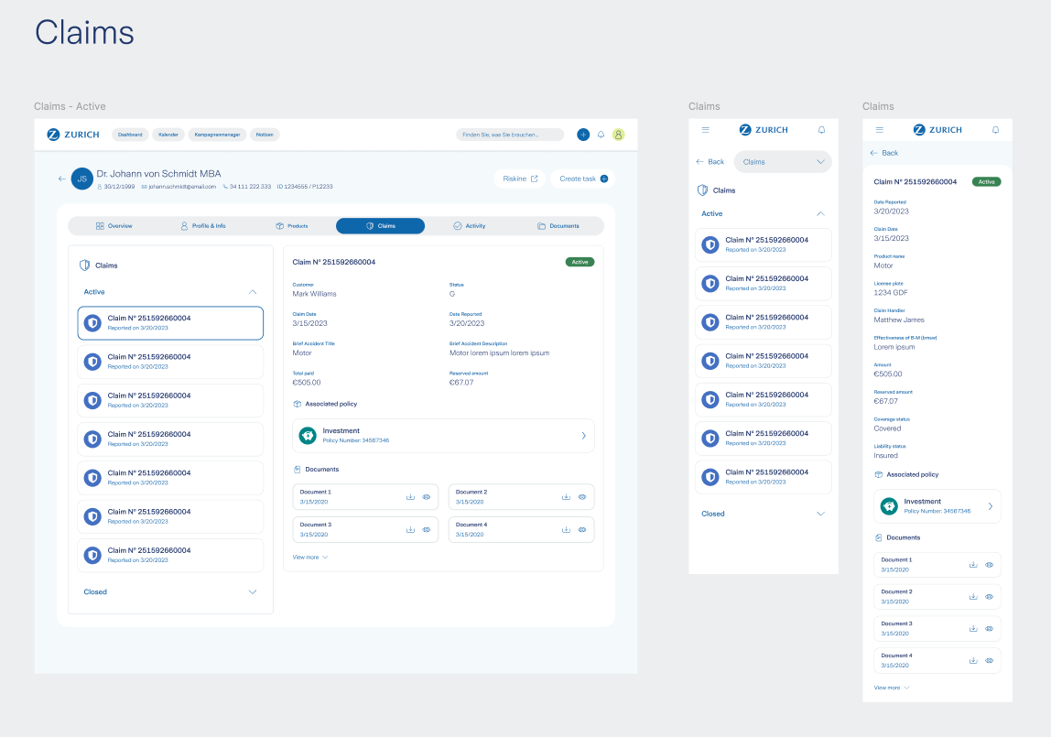Click the Riskine button
Viewport: 1051px width, 737px height.
coord(520,179)
